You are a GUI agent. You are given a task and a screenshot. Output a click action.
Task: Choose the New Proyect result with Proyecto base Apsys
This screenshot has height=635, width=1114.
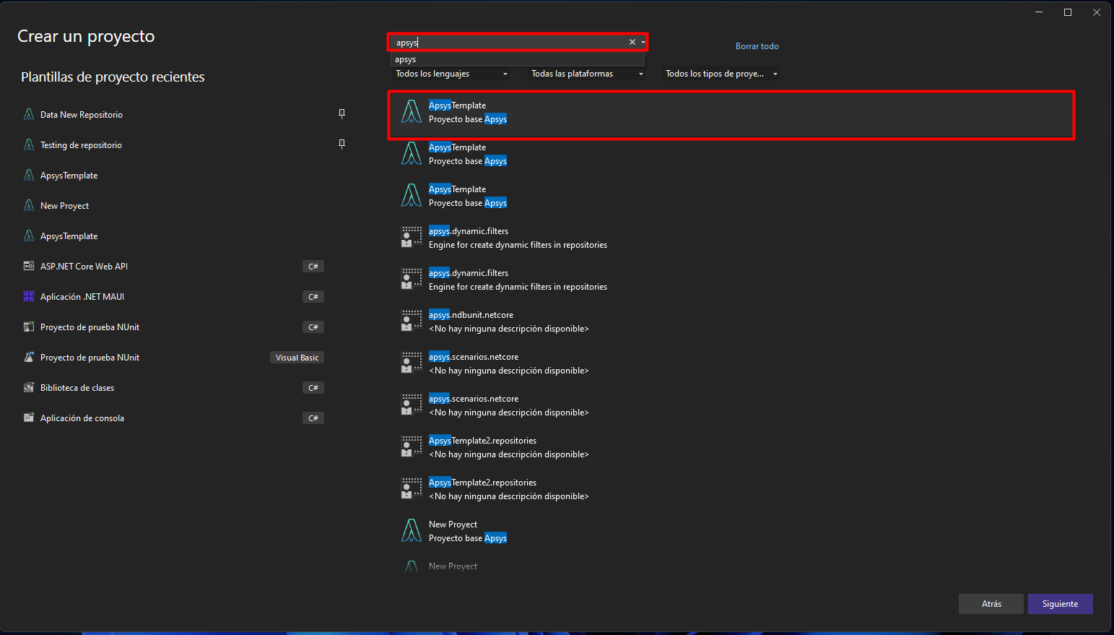click(x=467, y=531)
